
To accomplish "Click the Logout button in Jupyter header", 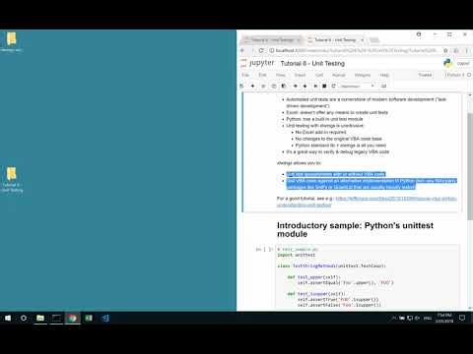I will tap(463, 63).
